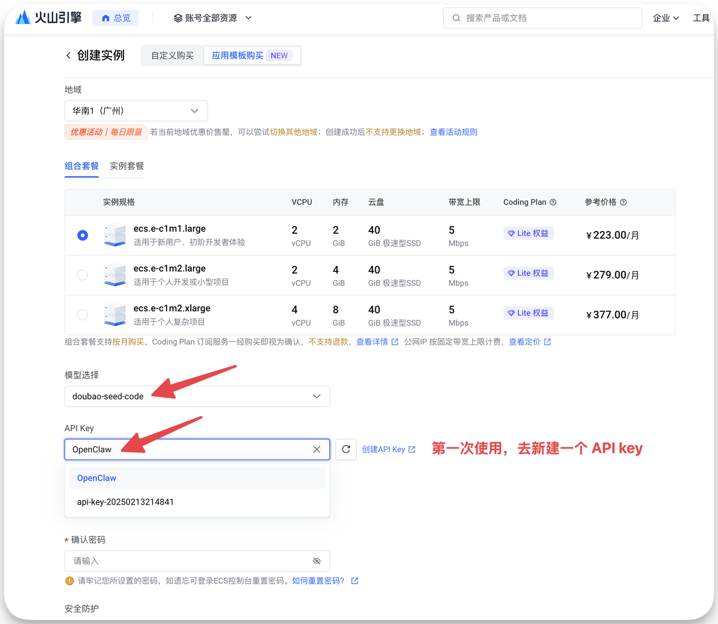Choose api-key-20250213214841 from the list
Screen dimensions: 718x624
click(x=197, y=502)
